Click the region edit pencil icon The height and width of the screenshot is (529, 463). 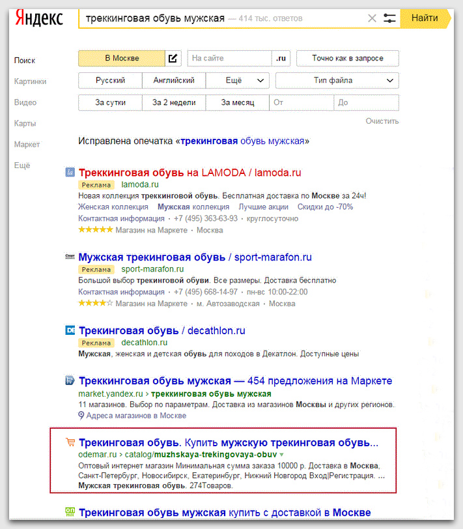(173, 59)
